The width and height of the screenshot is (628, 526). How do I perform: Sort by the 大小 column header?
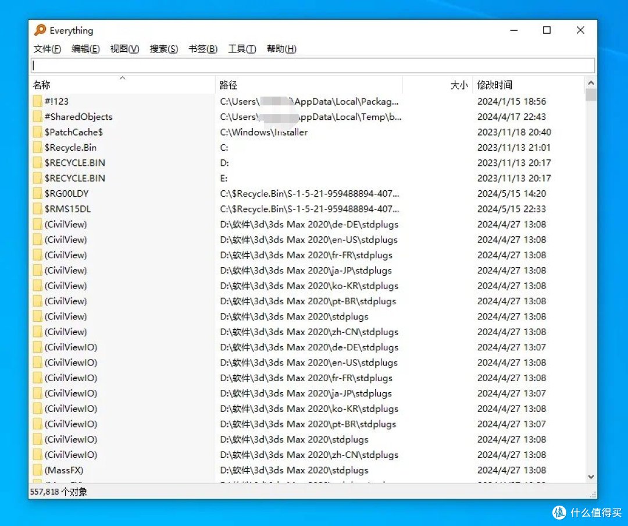437,85
